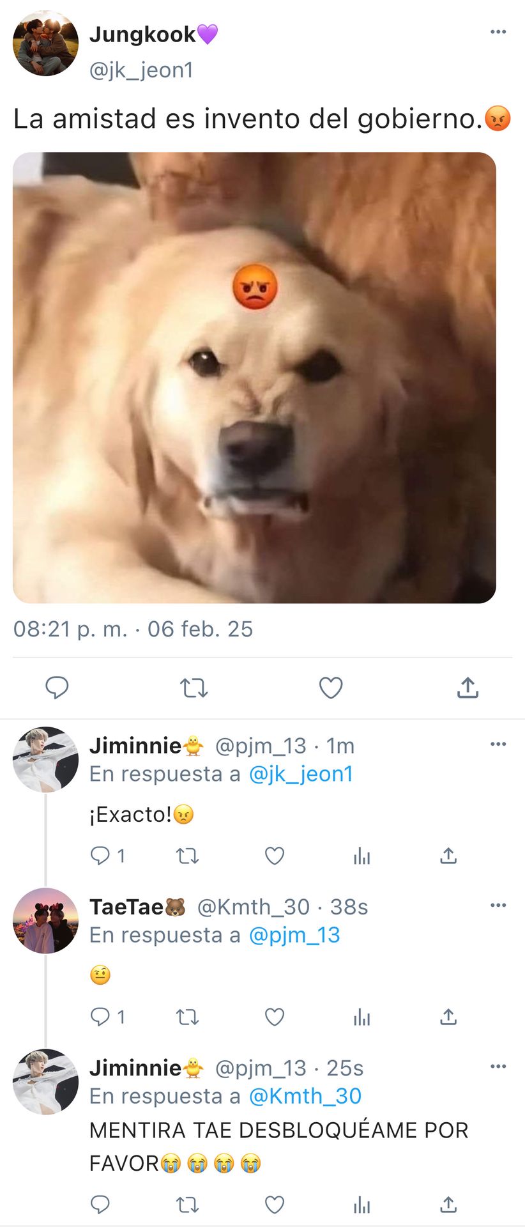This screenshot has height=1227, width=525.
Task: Retweet TaeTae's emoji reply
Action: [187, 1016]
